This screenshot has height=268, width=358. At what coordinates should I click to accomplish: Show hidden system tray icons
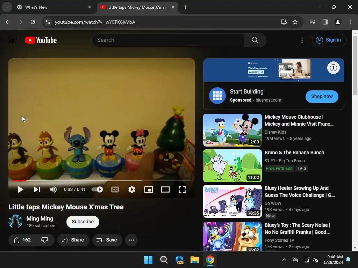pyautogui.click(x=284, y=260)
